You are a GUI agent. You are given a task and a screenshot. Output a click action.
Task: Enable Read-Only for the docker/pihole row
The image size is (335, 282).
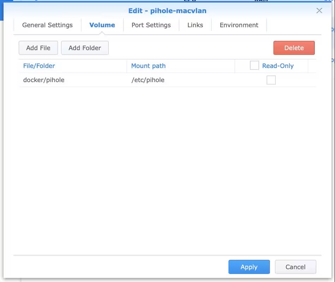(271, 80)
